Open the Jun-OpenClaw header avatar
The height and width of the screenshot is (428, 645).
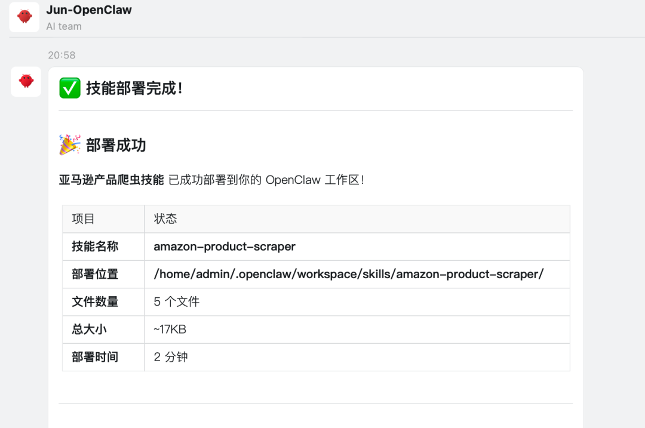coord(24,17)
